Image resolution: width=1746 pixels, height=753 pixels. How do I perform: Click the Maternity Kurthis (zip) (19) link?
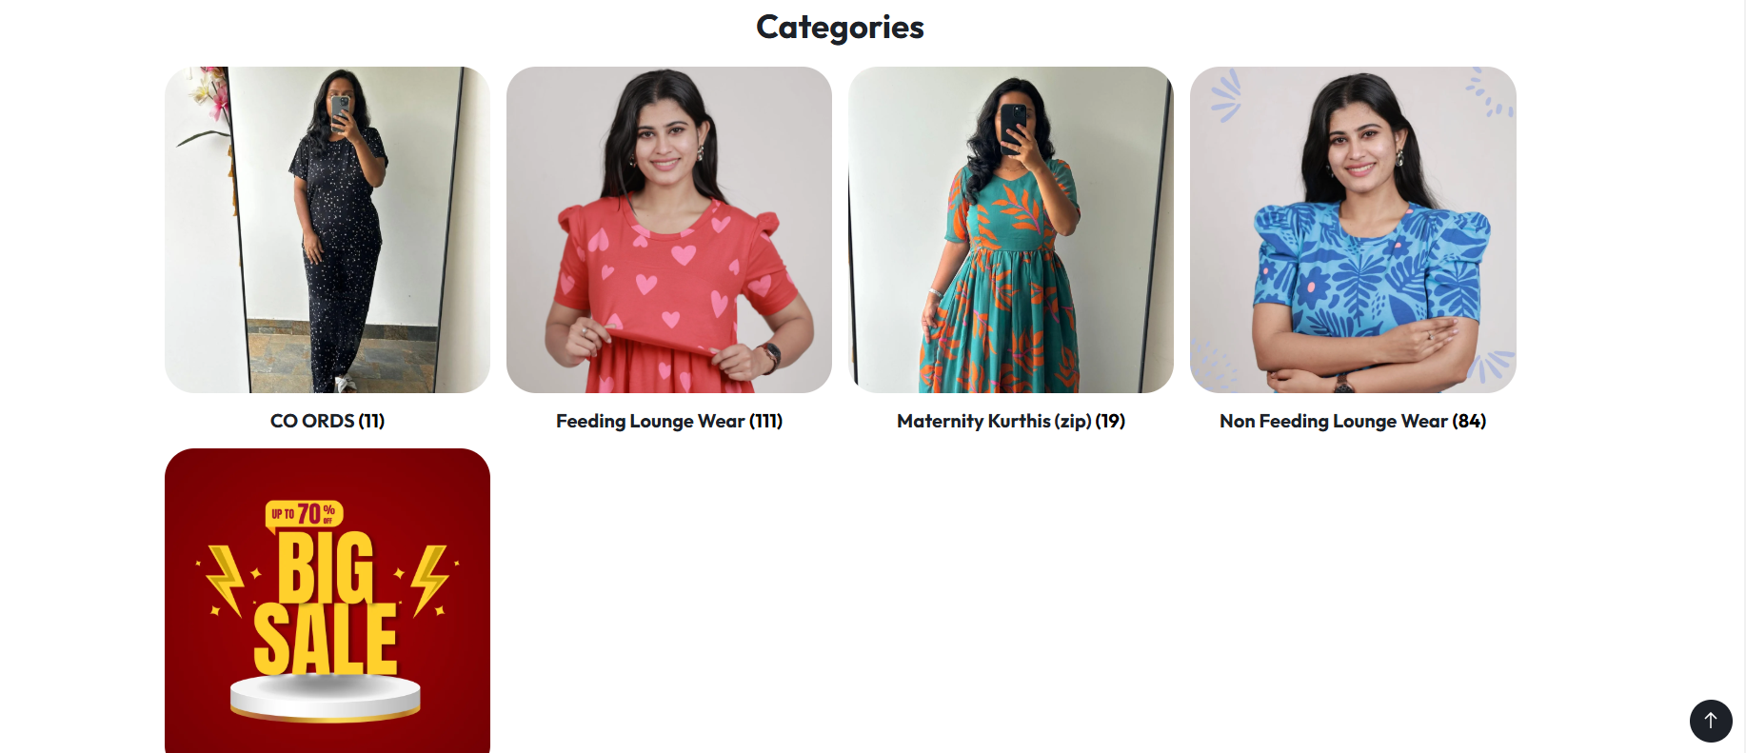point(1011,421)
